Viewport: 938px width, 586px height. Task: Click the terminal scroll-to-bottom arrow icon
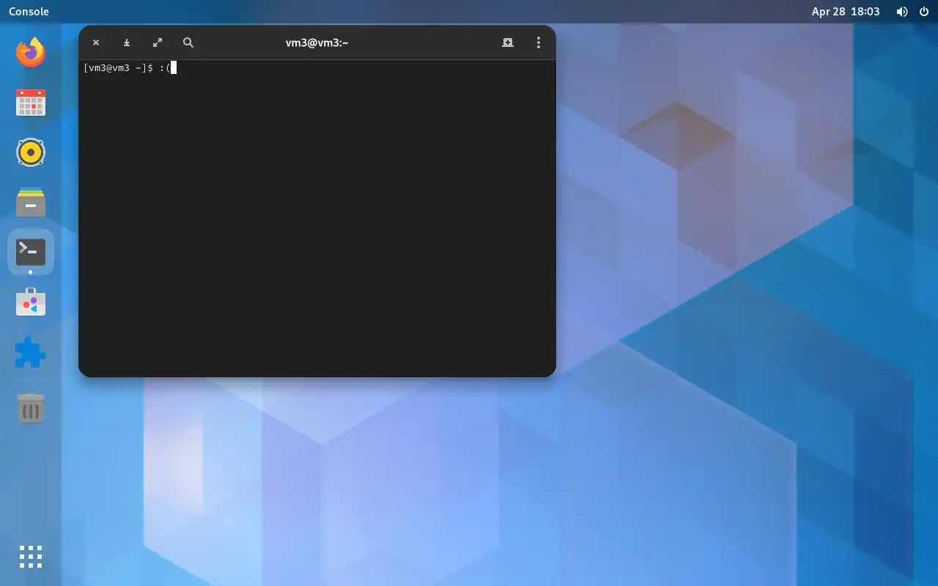(127, 42)
